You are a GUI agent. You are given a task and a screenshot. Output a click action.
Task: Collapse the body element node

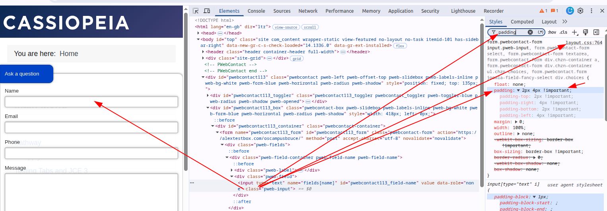click(198, 40)
